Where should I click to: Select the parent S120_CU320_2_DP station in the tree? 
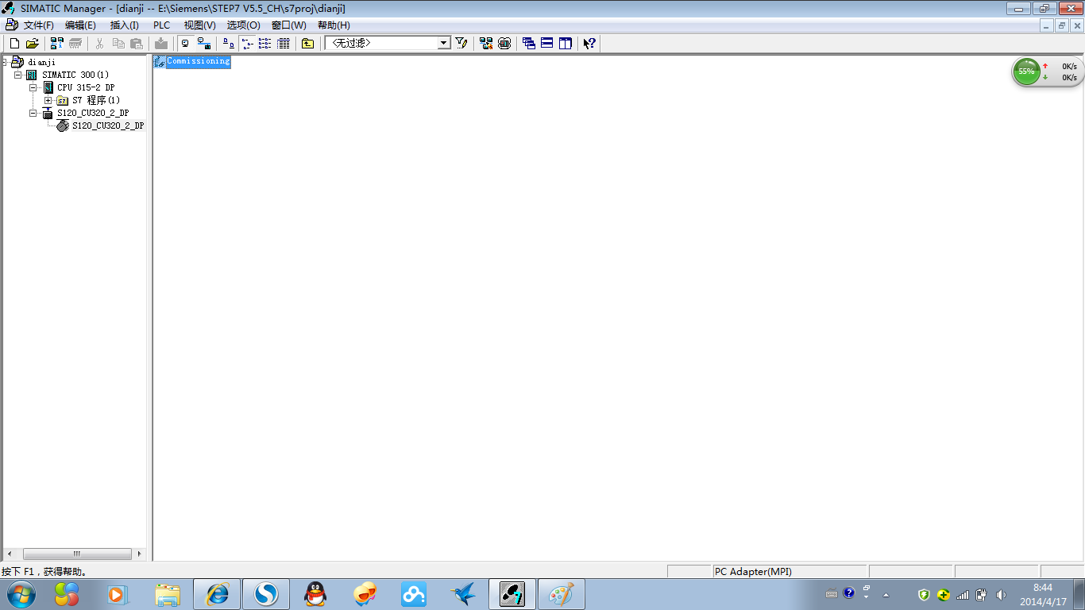point(93,113)
